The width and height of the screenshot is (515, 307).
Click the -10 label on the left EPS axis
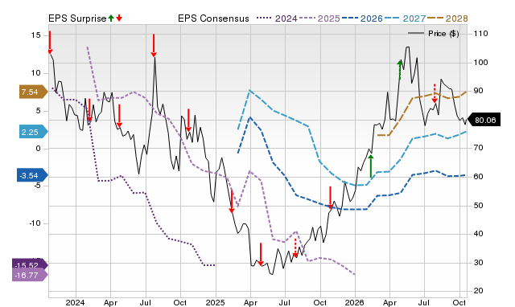(35, 223)
